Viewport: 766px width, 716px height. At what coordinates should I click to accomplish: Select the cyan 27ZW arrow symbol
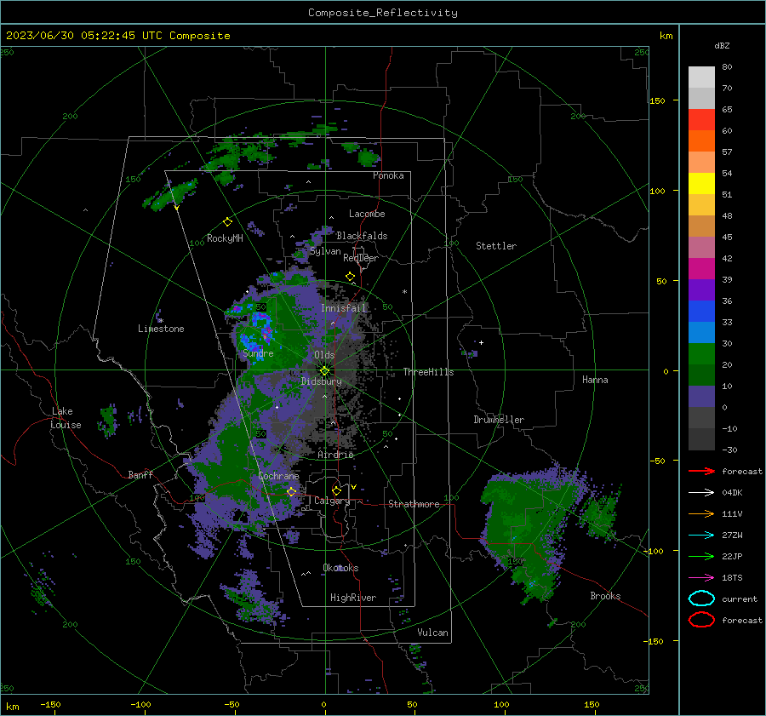pyautogui.click(x=701, y=535)
